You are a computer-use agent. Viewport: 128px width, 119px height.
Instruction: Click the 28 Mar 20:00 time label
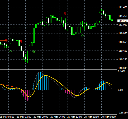click(41, 117)
